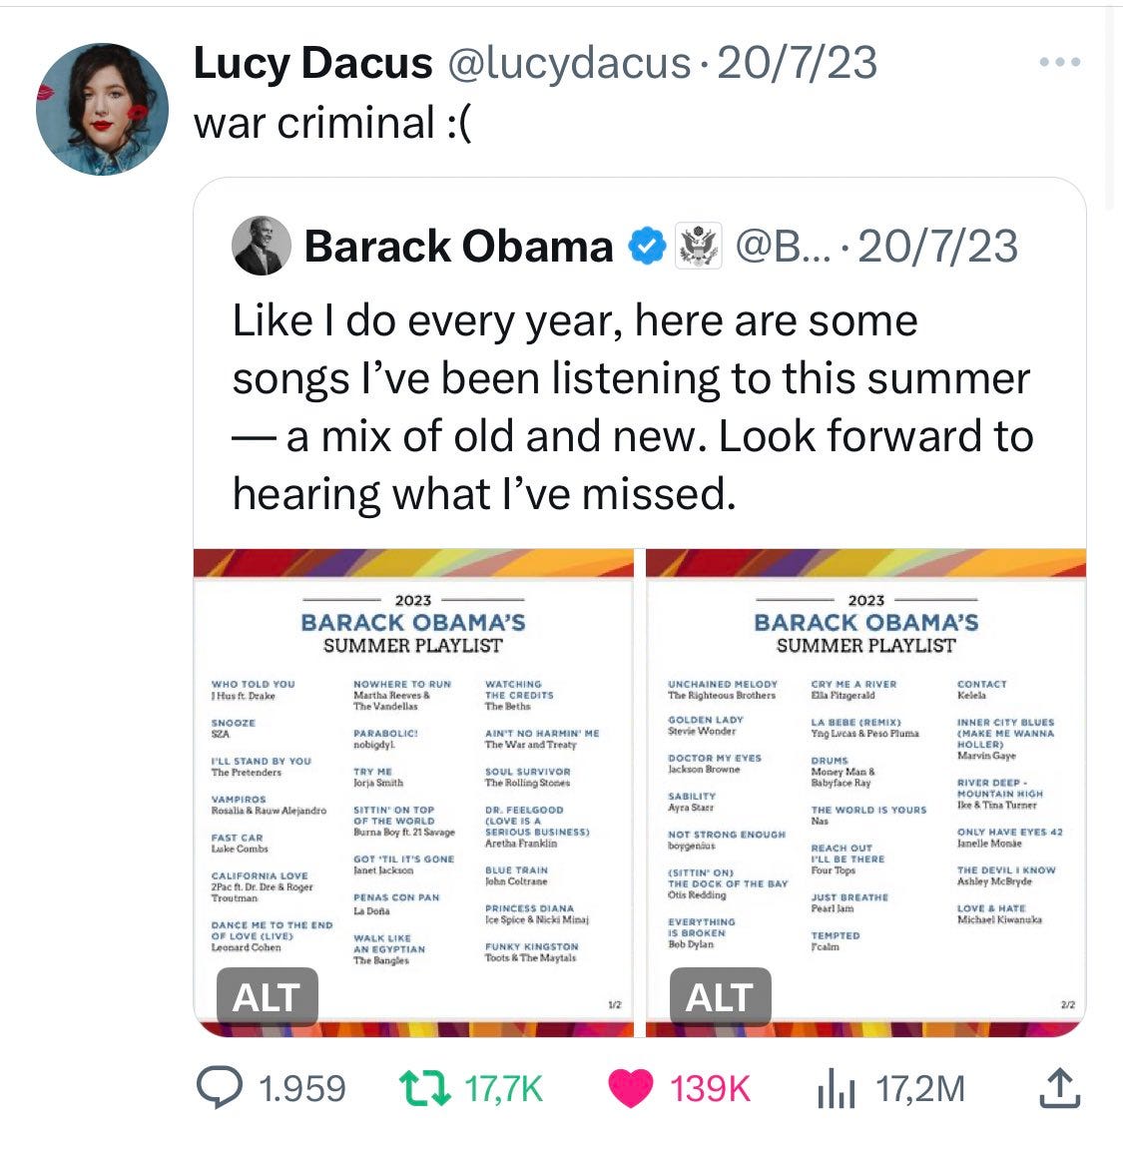Click Barack Obama's small profile avatar

pos(262,246)
